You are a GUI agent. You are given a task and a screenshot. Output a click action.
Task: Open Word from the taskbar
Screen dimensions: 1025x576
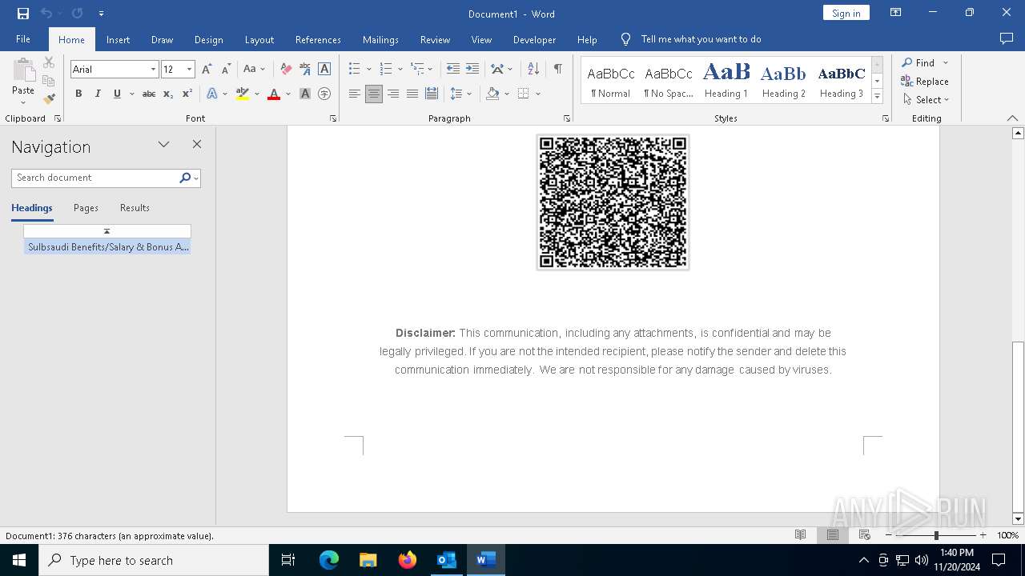[485, 560]
